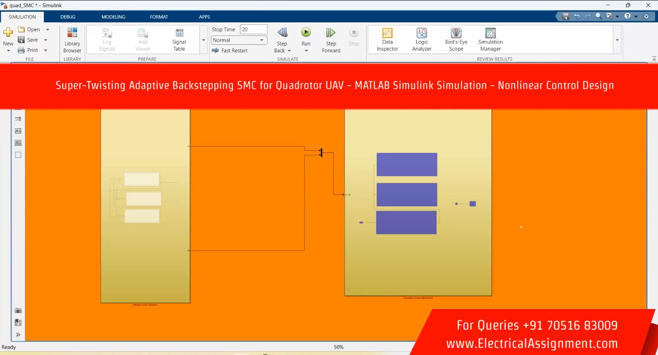Click the Open file button

click(29, 30)
